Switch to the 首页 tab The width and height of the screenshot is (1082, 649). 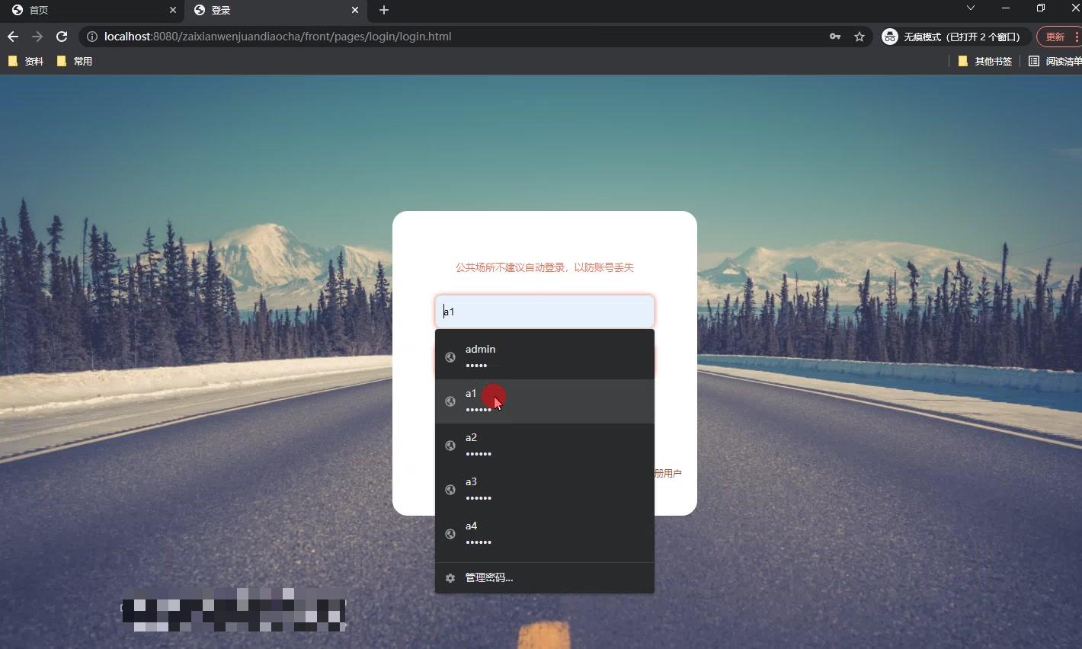pyautogui.click(x=91, y=10)
